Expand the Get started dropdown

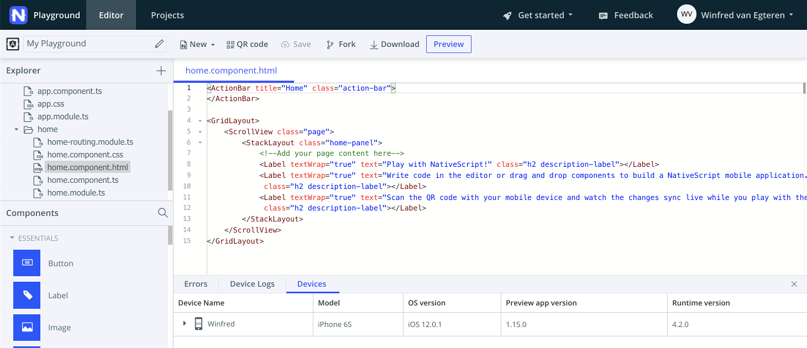pos(538,15)
